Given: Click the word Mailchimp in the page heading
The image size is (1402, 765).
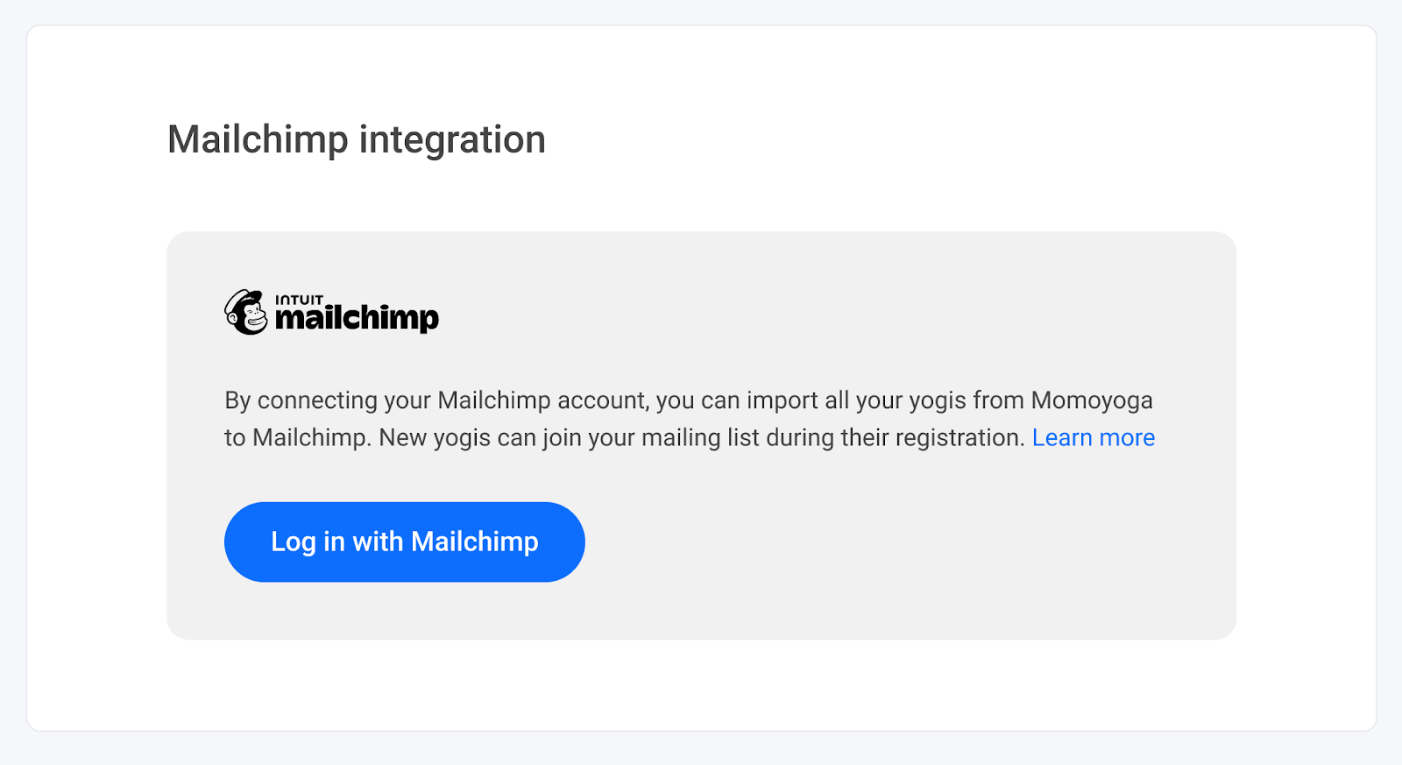Looking at the screenshot, I should coord(258,140).
